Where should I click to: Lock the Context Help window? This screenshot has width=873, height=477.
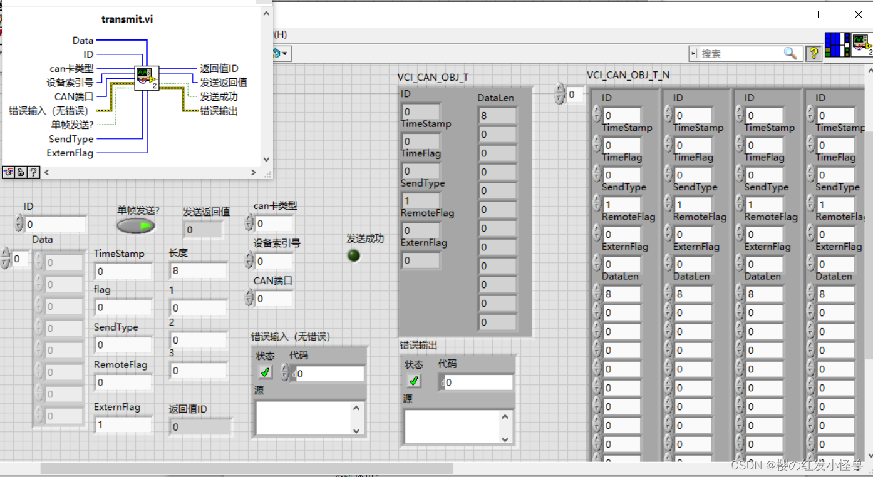click(21, 172)
